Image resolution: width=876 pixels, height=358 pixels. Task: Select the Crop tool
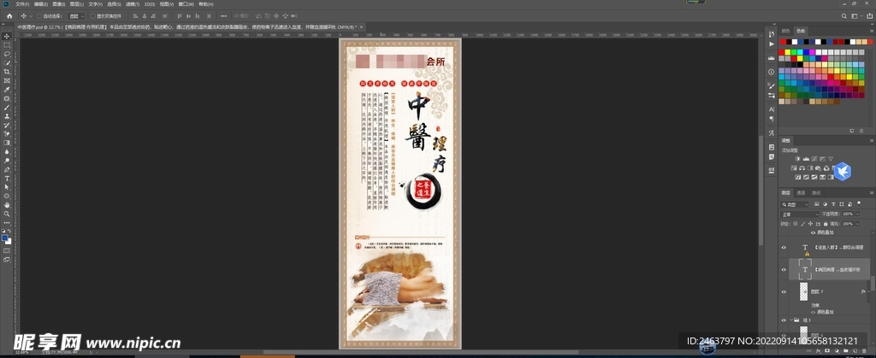(x=7, y=72)
